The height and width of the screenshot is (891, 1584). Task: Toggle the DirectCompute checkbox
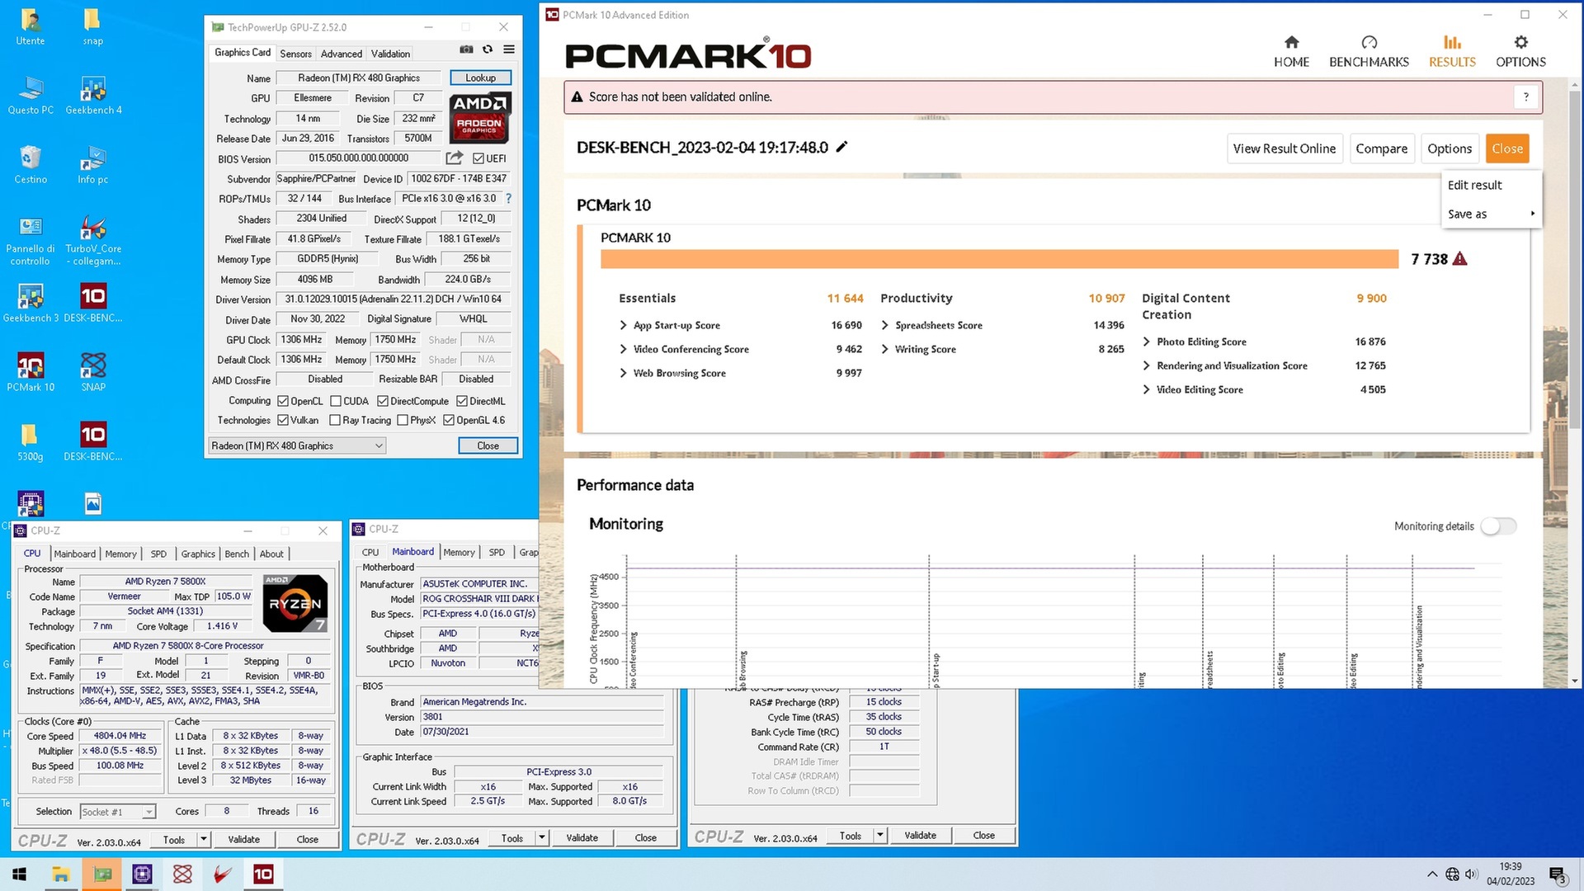coord(383,401)
